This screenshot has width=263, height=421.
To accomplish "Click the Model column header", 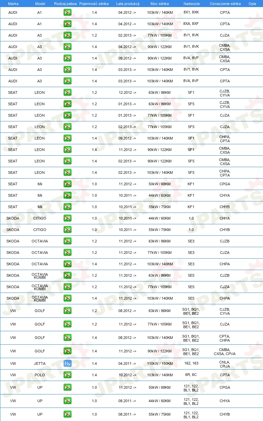I will (40, 3).
